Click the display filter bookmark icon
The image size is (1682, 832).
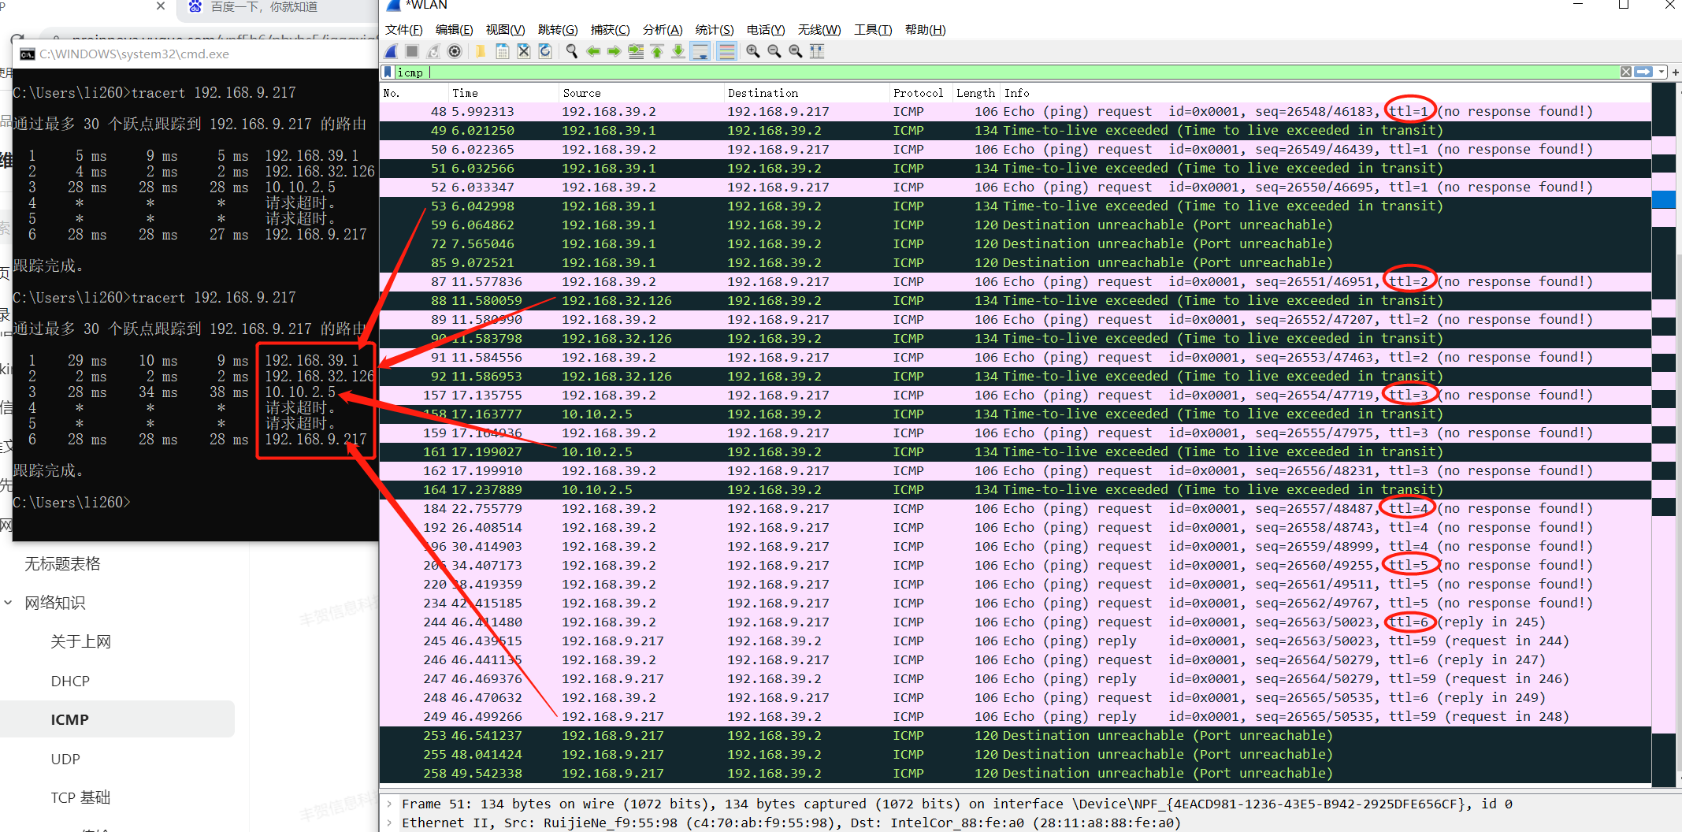point(388,72)
